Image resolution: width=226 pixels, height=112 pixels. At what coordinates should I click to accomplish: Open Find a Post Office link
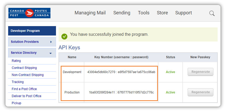coord(24,89)
